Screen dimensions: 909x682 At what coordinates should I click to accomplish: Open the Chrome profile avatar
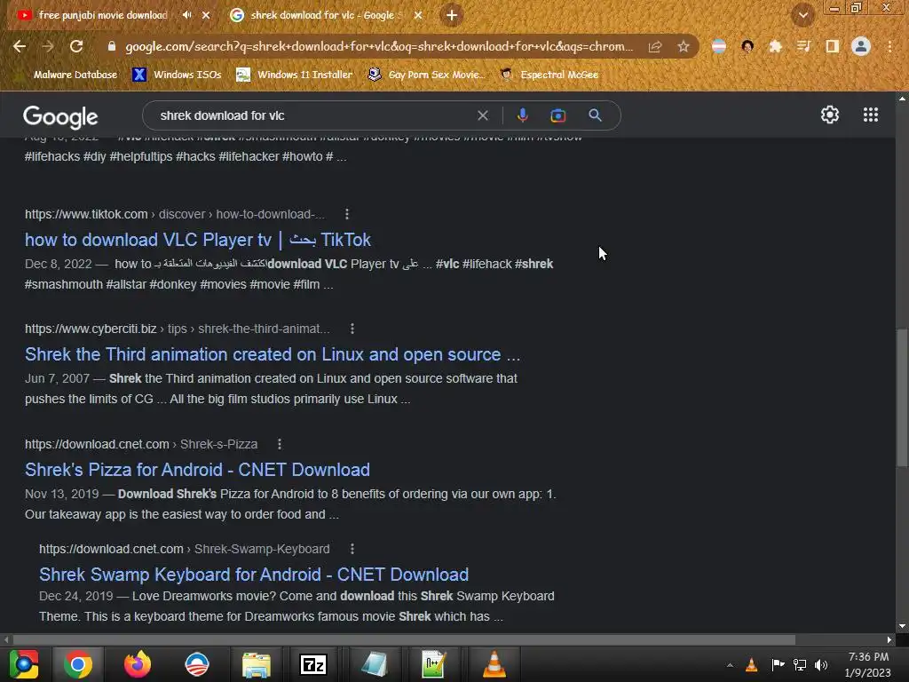click(x=861, y=46)
